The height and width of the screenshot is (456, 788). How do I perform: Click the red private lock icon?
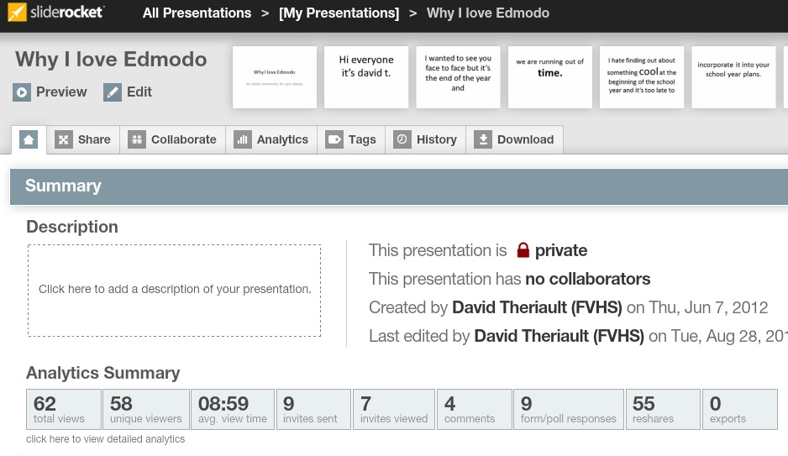[523, 250]
